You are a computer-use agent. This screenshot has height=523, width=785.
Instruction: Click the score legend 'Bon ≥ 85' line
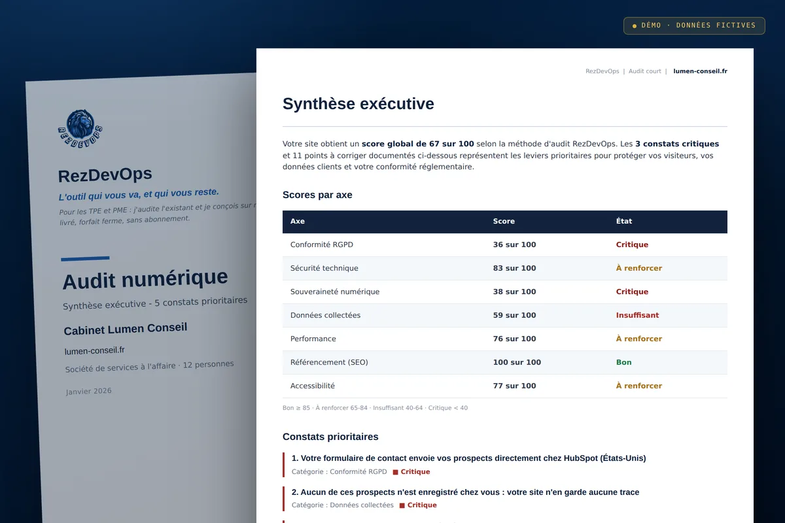[375, 408]
